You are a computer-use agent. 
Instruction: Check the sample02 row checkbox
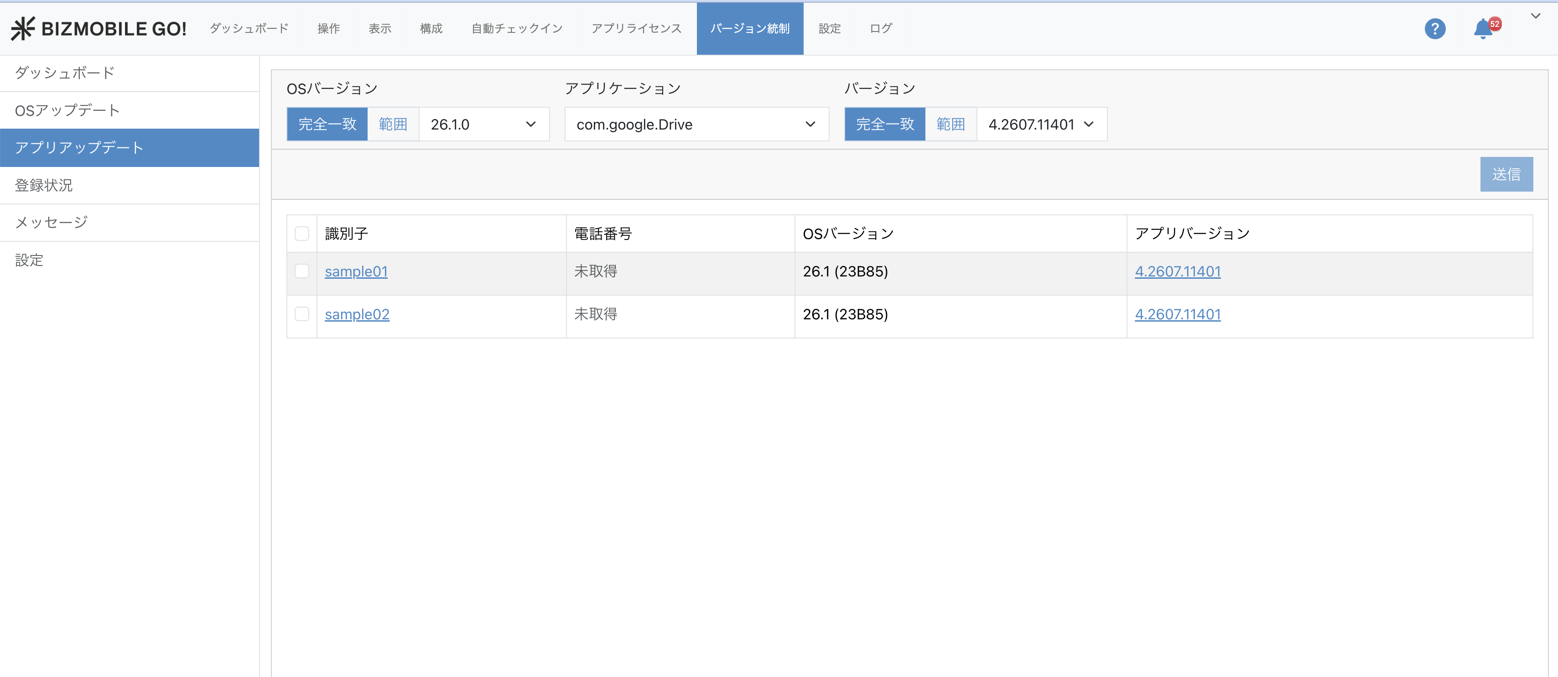coord(302,314)
